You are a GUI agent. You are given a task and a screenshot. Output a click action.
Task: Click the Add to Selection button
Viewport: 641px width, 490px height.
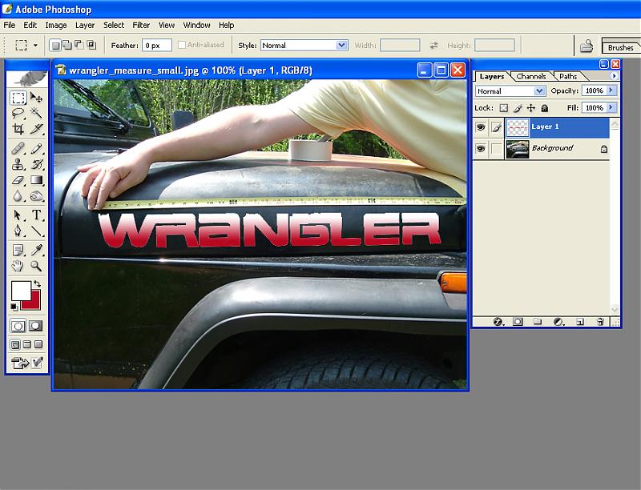(x=67, y=45)
